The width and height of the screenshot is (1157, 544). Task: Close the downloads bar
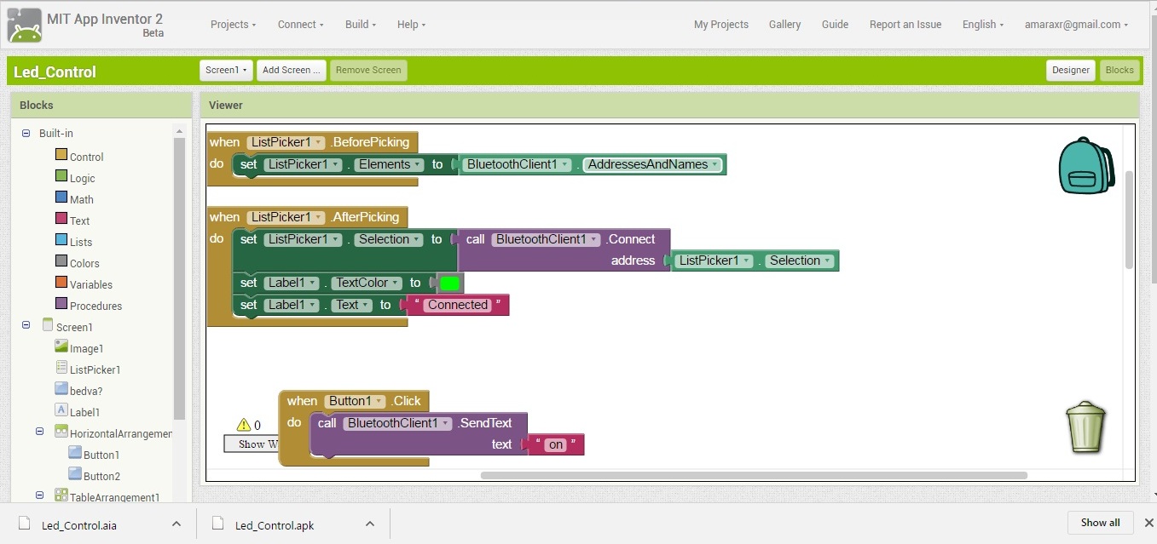point(1148,523)
